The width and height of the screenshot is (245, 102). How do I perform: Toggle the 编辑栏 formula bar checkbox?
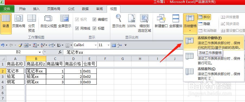[94, 20]
